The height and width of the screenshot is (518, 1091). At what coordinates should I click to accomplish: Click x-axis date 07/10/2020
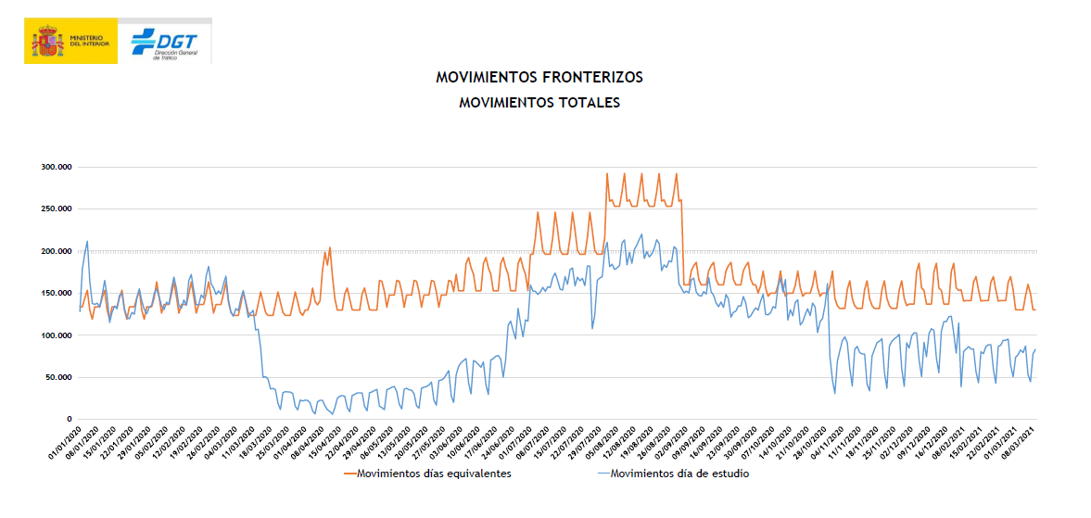757,441
